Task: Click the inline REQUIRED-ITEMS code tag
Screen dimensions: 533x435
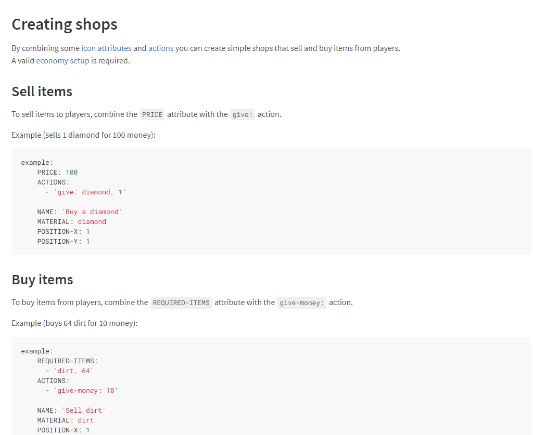Action: click(181, 302)
